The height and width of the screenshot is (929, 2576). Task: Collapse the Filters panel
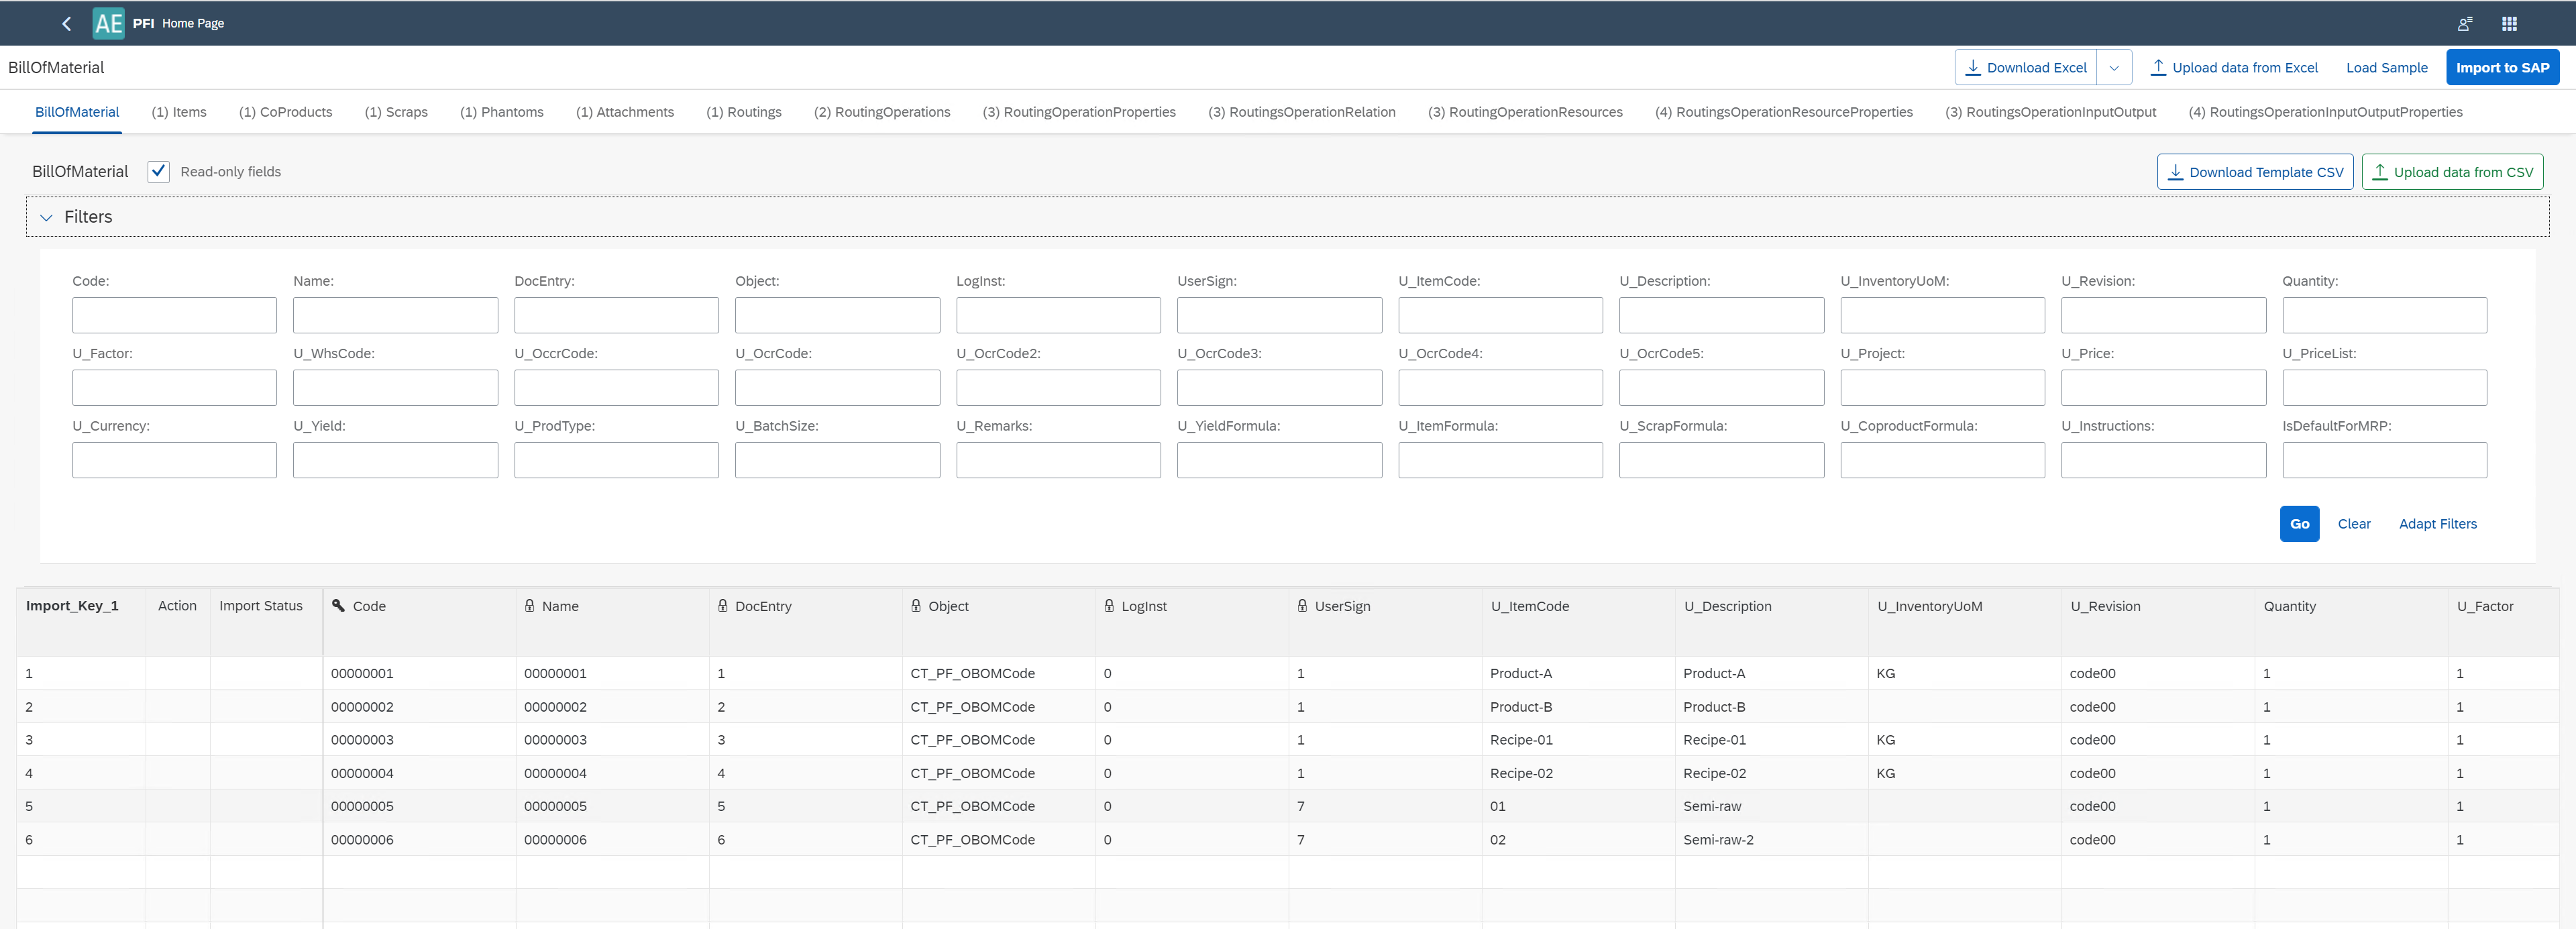click(x=46, y=217)
